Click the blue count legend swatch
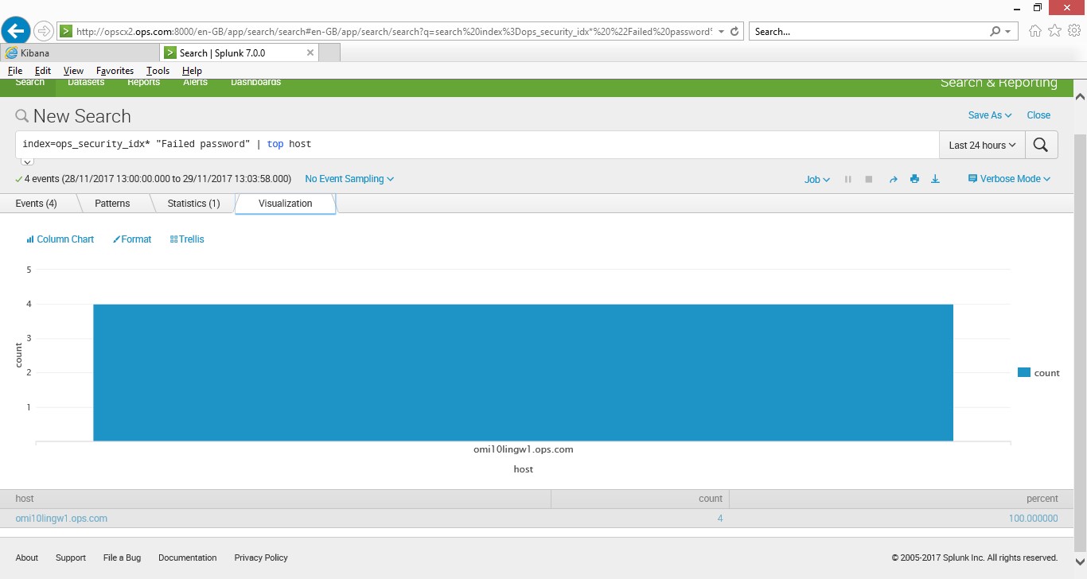Screen dimensions: 1087x579 click(x=1025, y=372)
